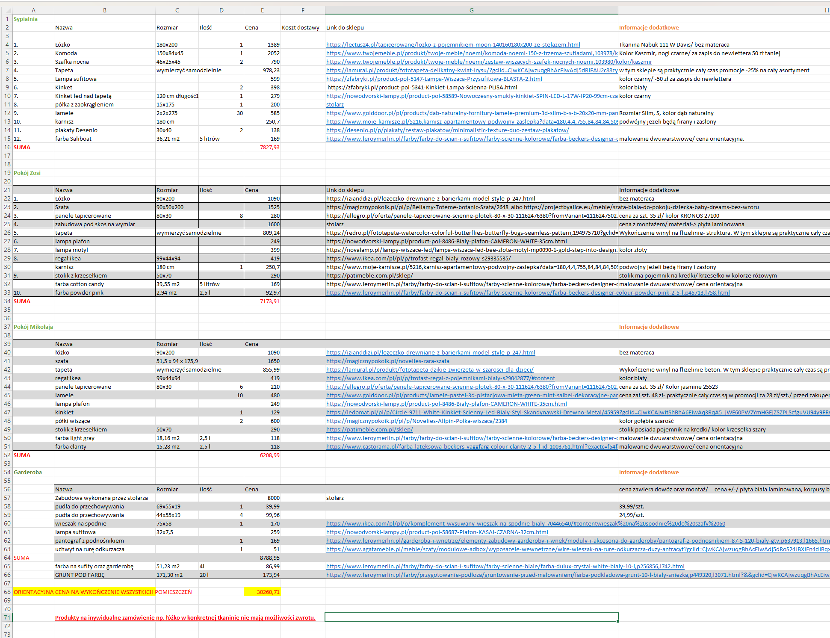The image size is (830, 638).
Task: Select column B header
Action: 105,10
